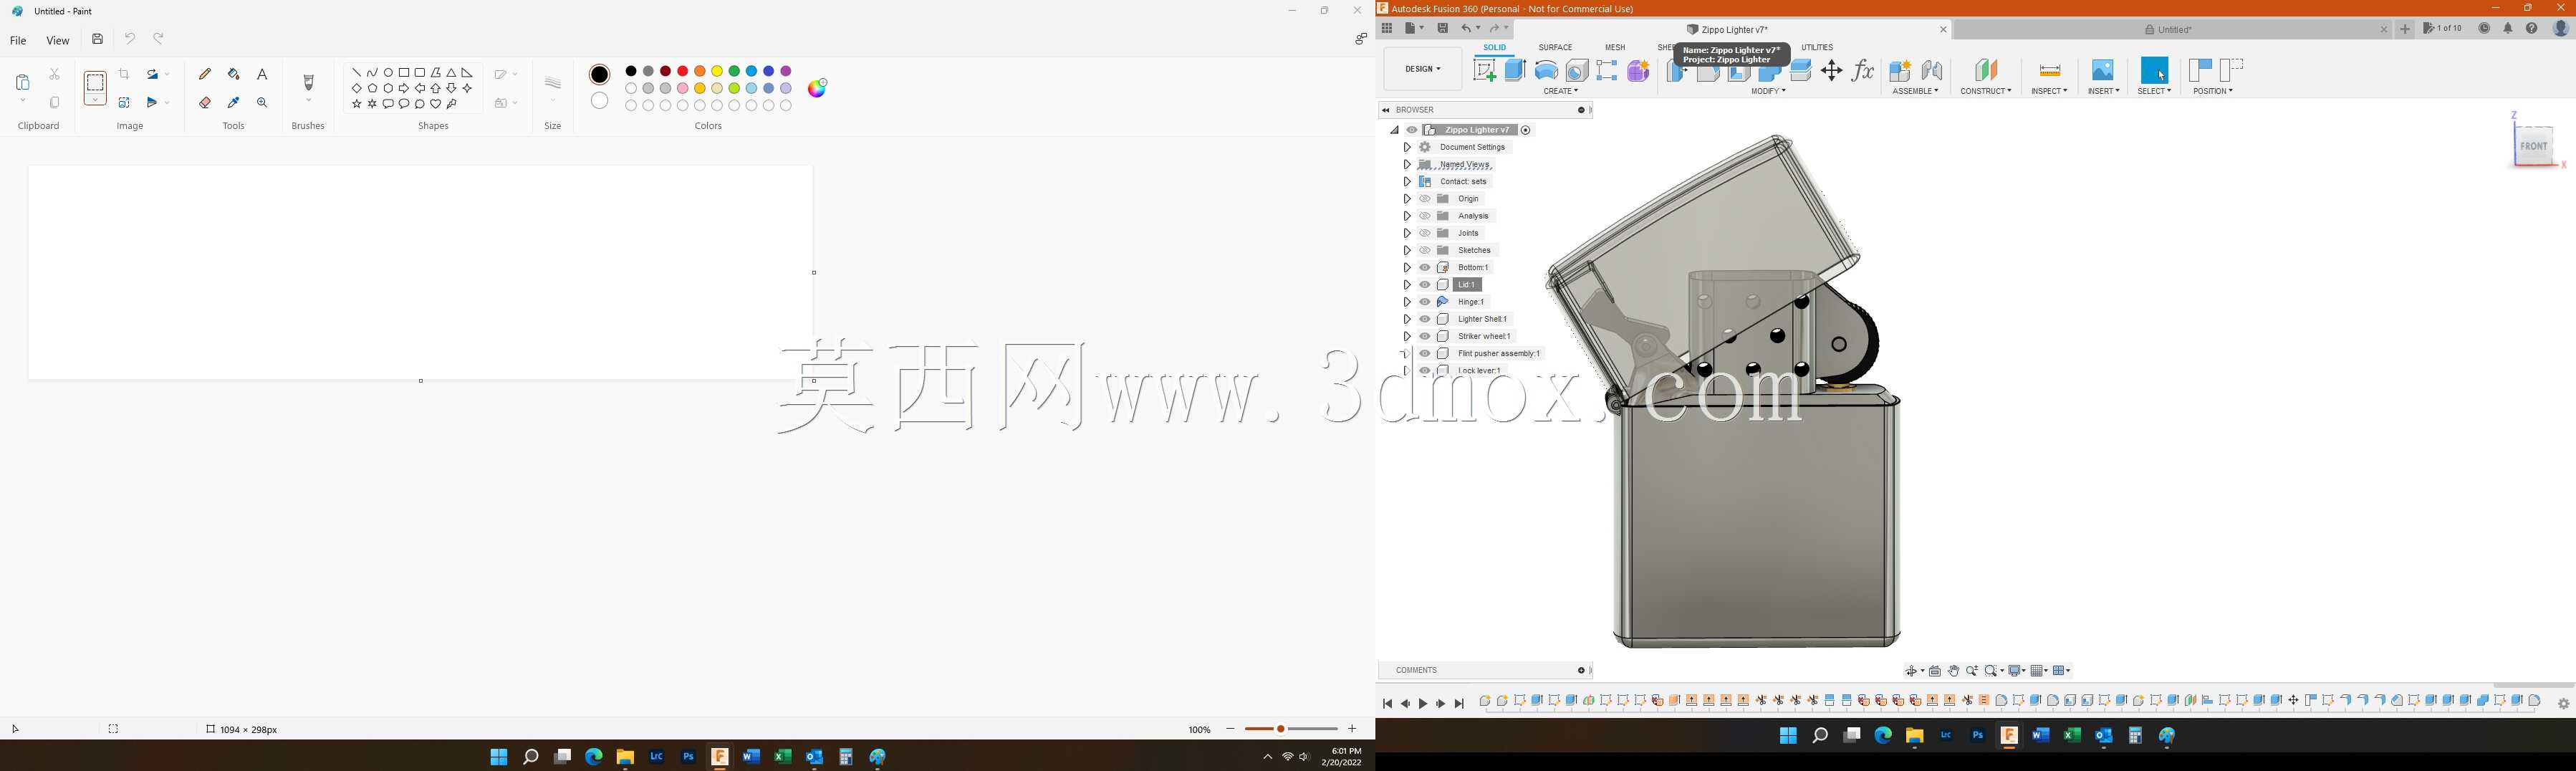The height and width of the screenshot is (771, 2576).
Task: Expand Document Settings in Browser tree
Action: tap(1407, 147)
